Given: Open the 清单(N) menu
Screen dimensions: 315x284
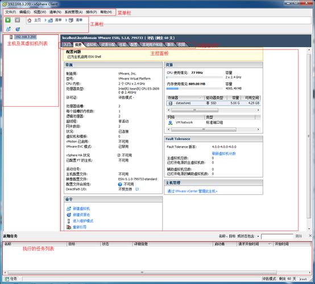Looking at the screenshot, I should [55, 12].
